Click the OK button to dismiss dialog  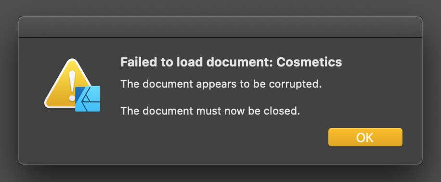(x=365, y=137)
